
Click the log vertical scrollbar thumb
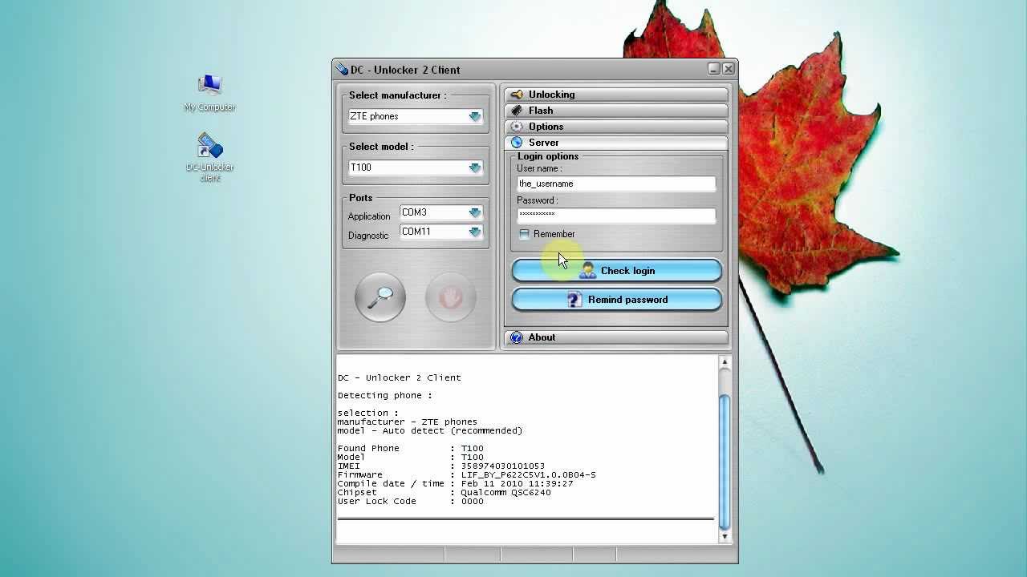pos(725,461)
